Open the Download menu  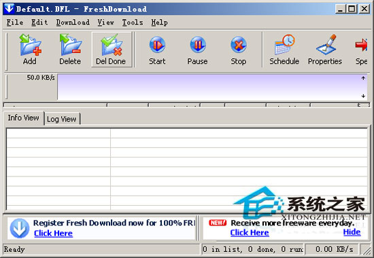73,22
